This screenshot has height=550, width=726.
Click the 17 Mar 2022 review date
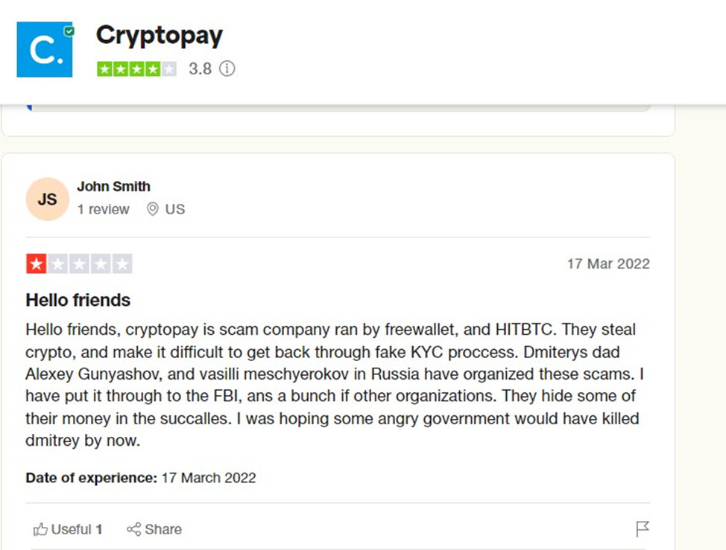607,263
